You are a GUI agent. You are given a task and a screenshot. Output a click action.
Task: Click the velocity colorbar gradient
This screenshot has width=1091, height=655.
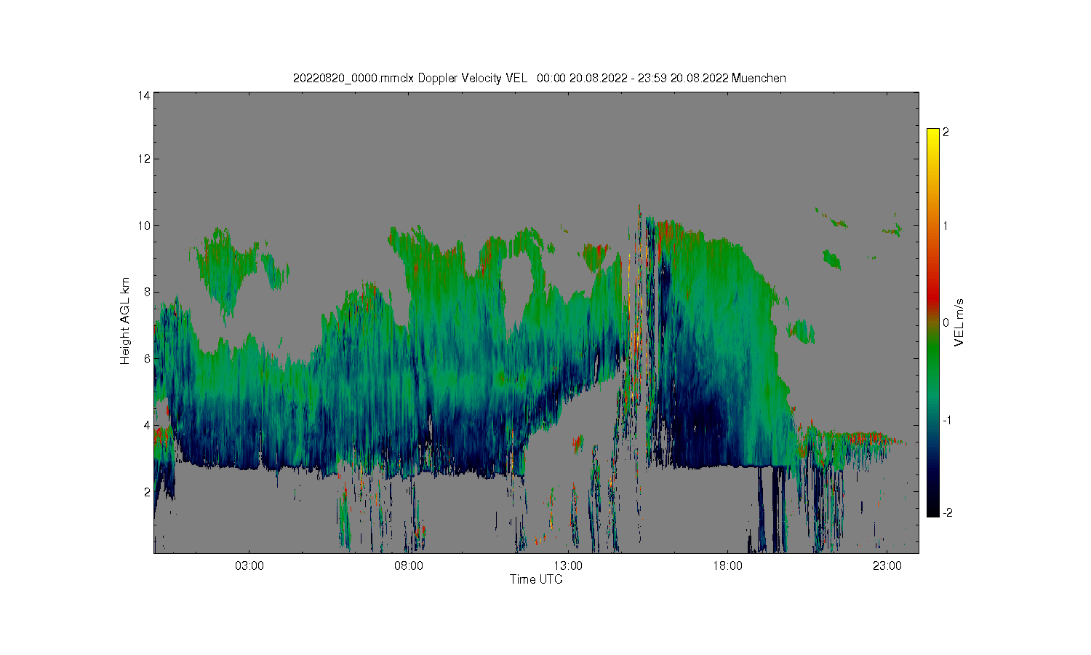pos(933,322)
